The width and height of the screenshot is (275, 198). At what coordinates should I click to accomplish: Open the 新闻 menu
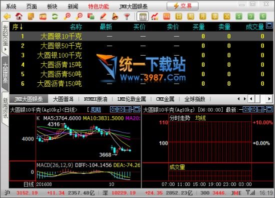[73, 7]
